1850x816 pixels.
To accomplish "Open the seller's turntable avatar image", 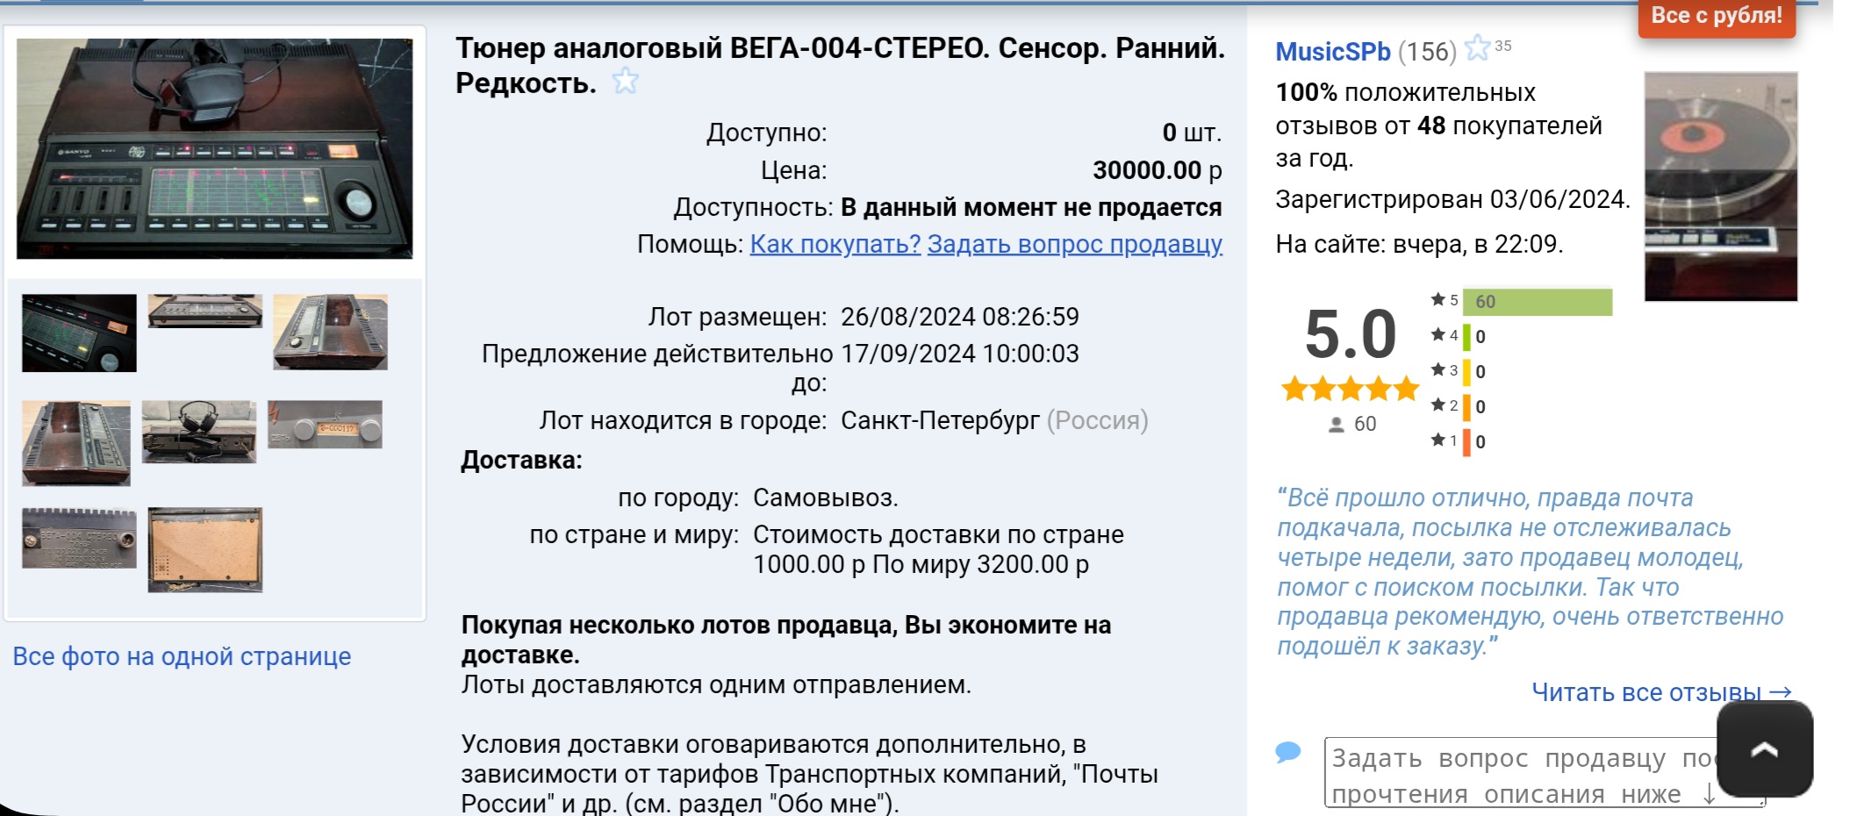I will tap(1720, 186).
